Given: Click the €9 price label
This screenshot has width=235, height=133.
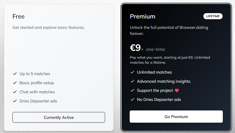Looking at the screenshot, I should pyautogui.click(x=135, y=48).
